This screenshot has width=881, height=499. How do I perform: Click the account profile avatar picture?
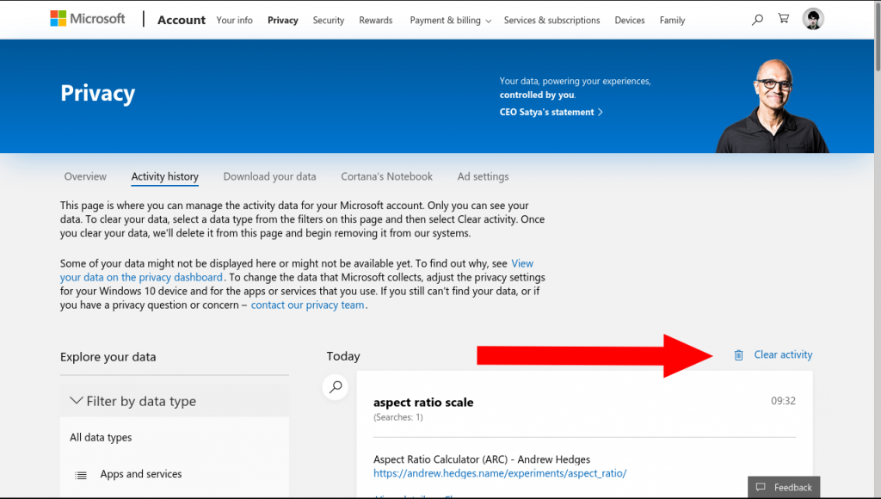(x=812, y=18)
